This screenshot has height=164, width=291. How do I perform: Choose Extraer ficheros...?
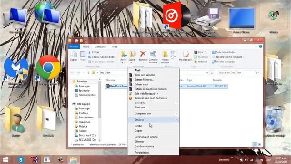tap(153, 80)
